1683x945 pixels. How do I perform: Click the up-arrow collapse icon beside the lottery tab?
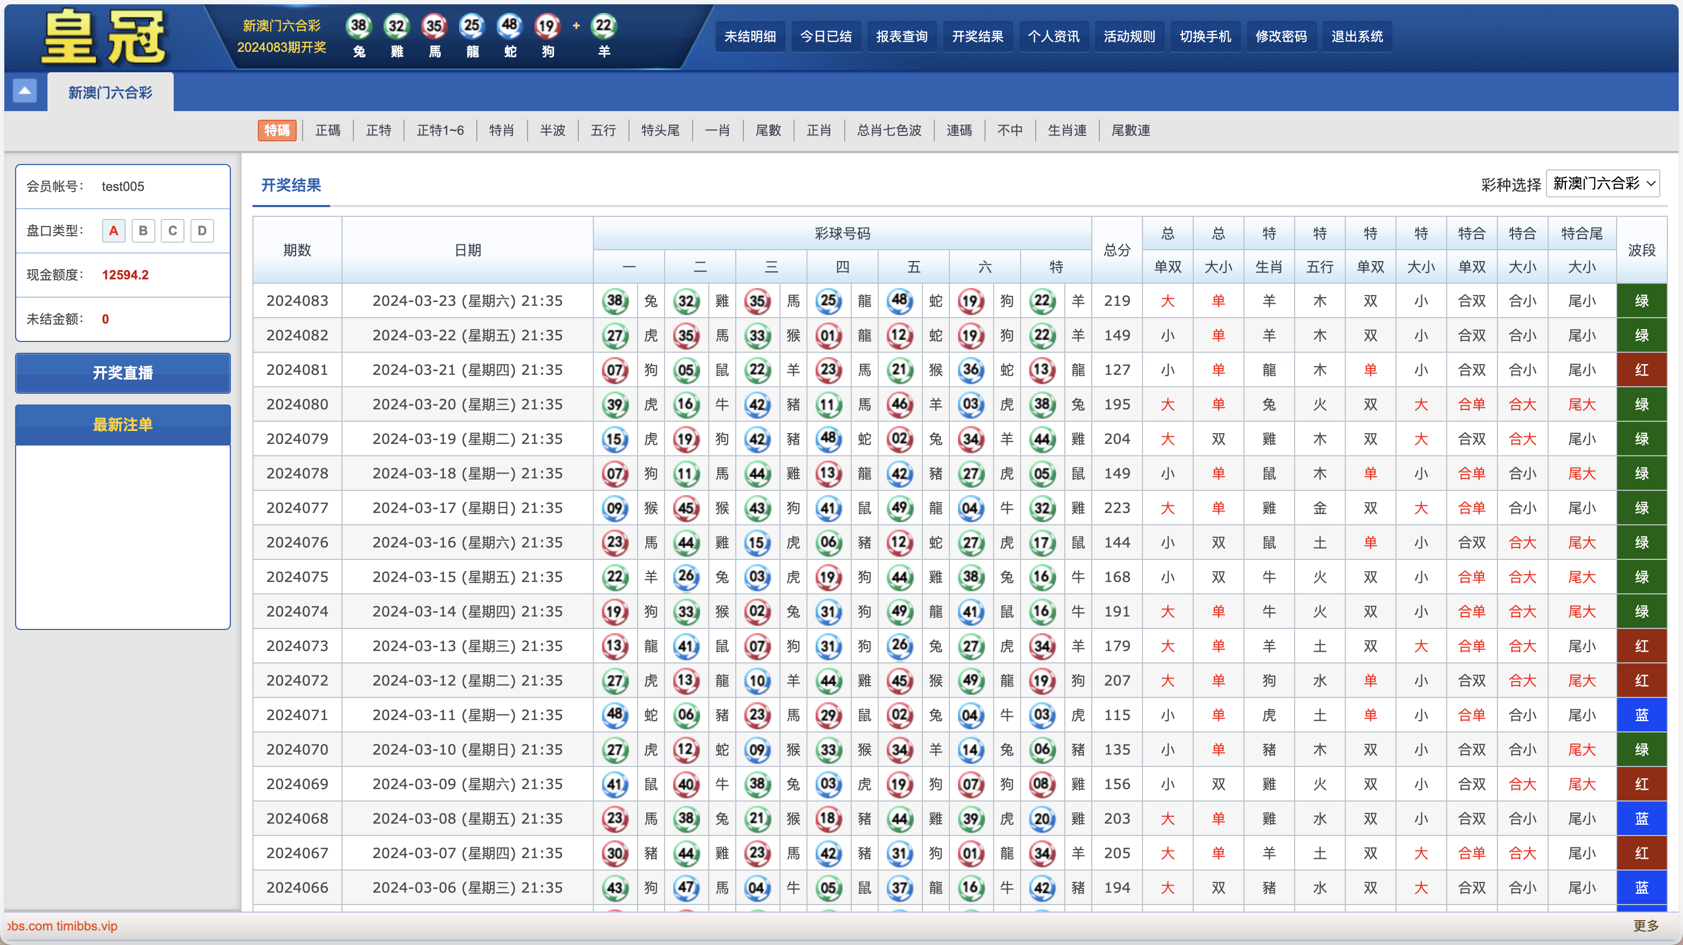(24, 92)
